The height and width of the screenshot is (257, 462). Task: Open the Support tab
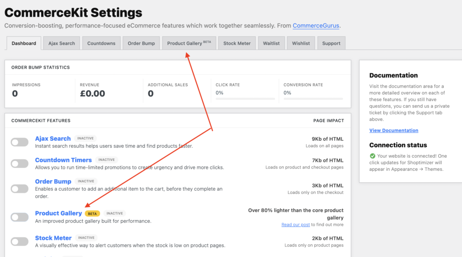coord(331,43)
